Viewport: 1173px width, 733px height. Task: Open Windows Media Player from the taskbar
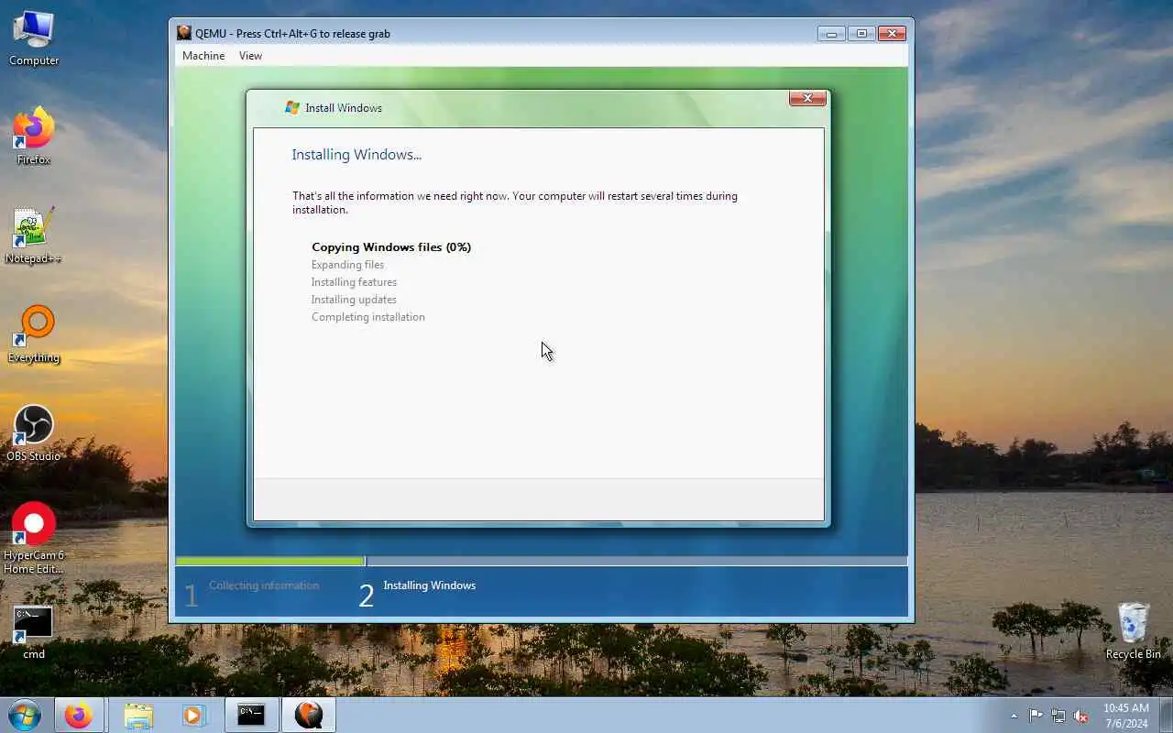[193, 715]
